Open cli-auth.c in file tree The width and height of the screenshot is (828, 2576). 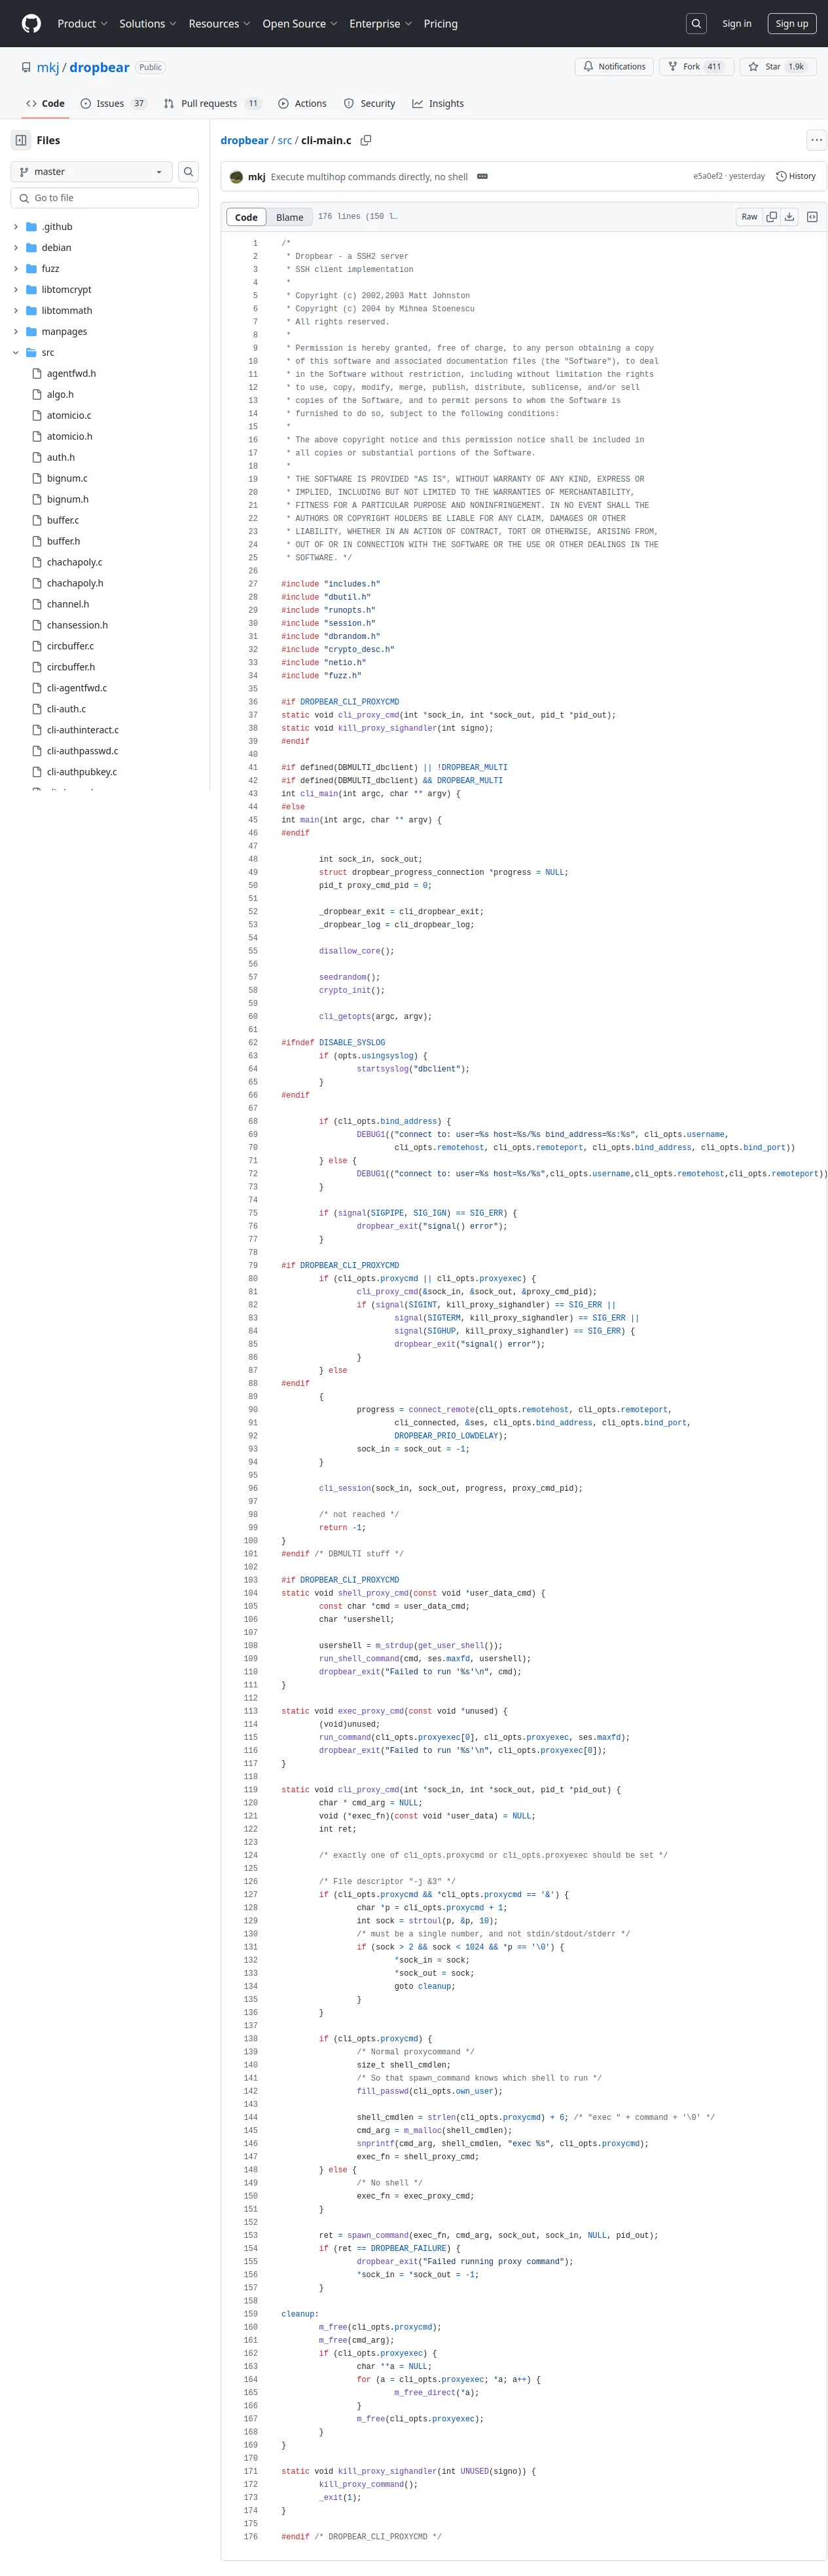(66, 710)
